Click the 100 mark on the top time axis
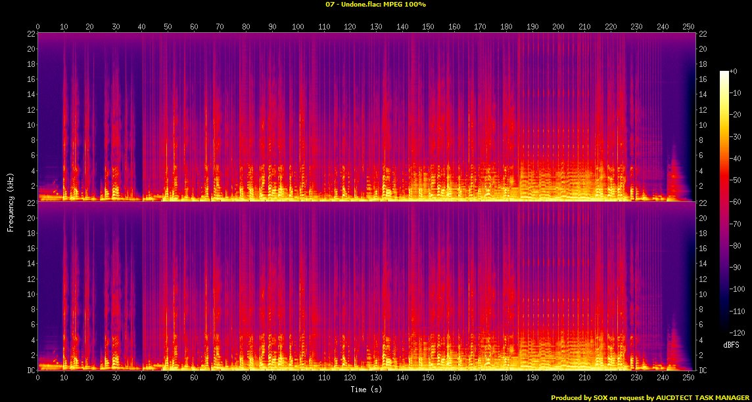 pyautogui.click(x=298, y=27)
